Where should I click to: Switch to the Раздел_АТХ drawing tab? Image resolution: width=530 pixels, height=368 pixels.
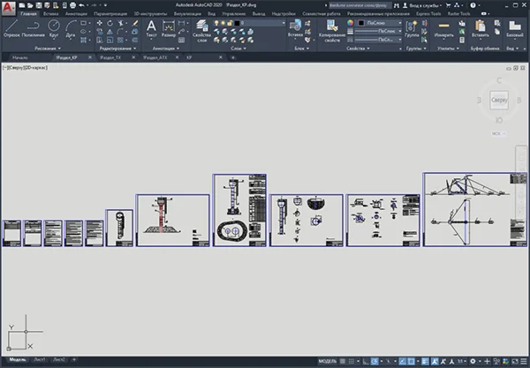[155, 57]
